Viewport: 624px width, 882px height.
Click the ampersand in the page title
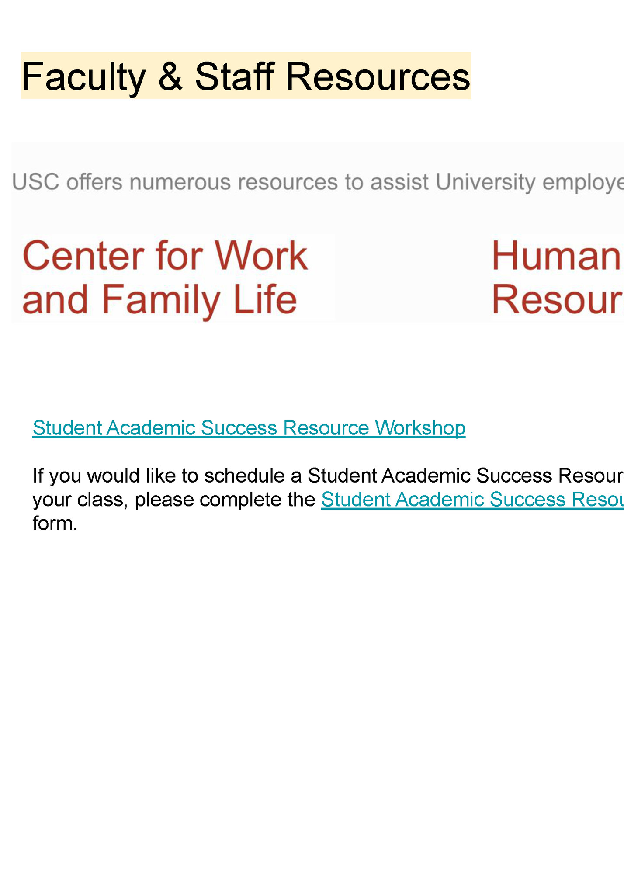(170, 76)
